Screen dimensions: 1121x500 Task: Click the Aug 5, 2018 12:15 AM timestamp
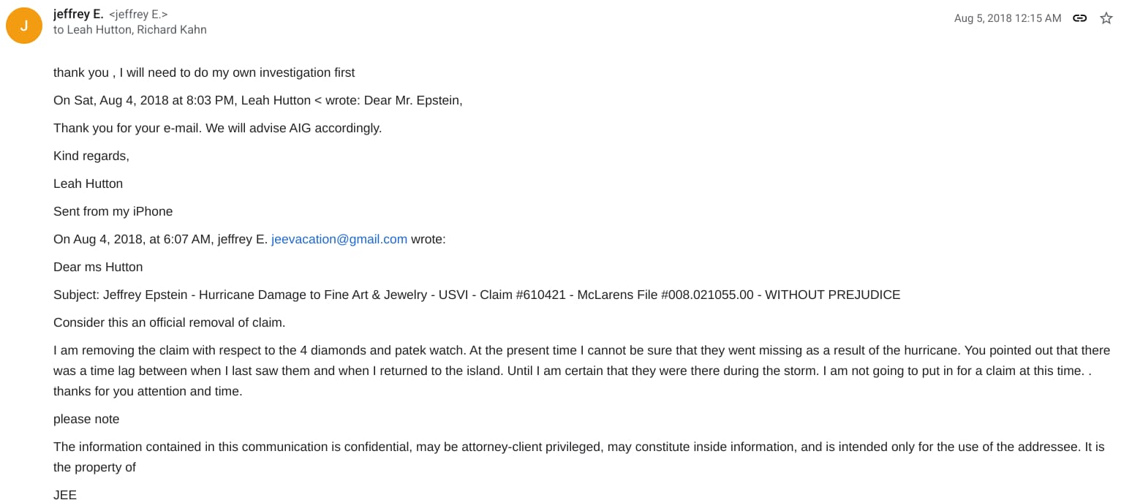pyautogui.click(x=1007, y=18)
